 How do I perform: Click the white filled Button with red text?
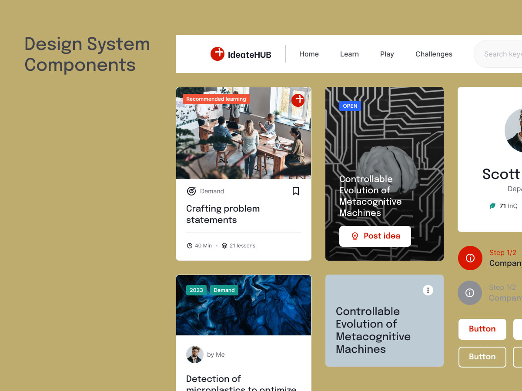[482, 329]
